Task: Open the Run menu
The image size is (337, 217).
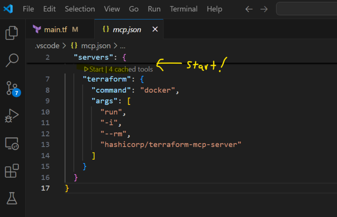Action: click(154, 9)
